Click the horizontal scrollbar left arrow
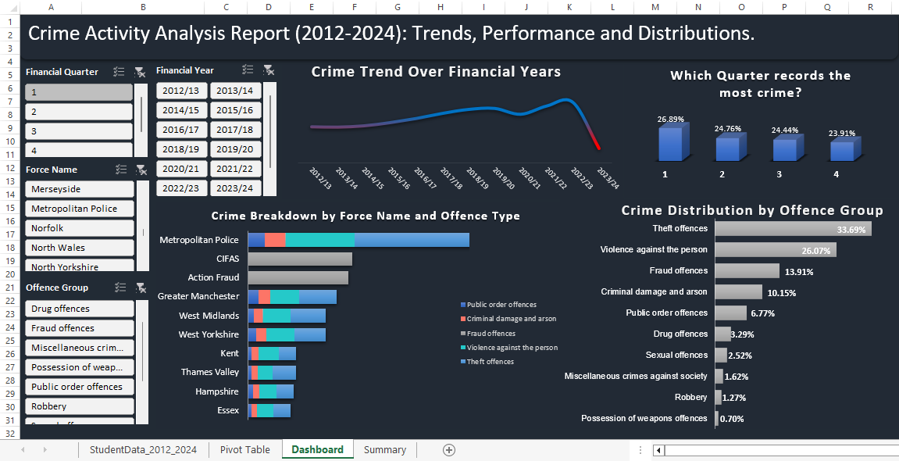 coord(659,450)
